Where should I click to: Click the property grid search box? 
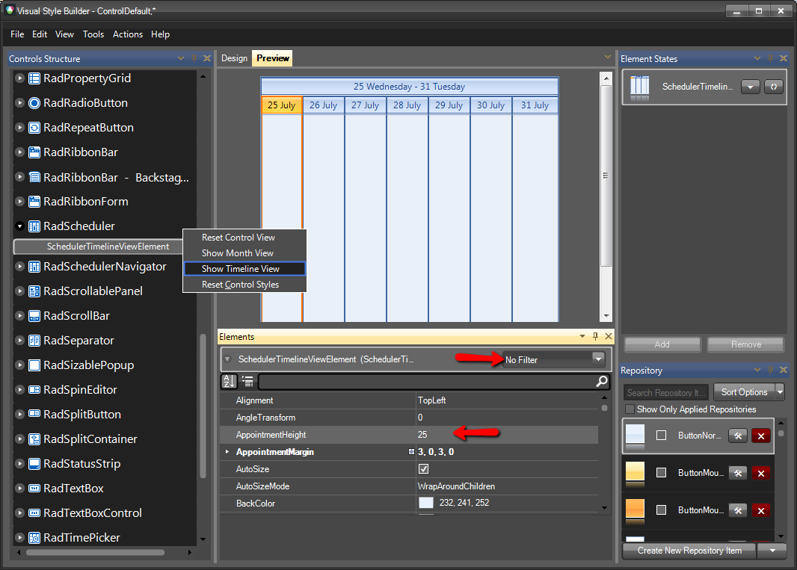426,381
